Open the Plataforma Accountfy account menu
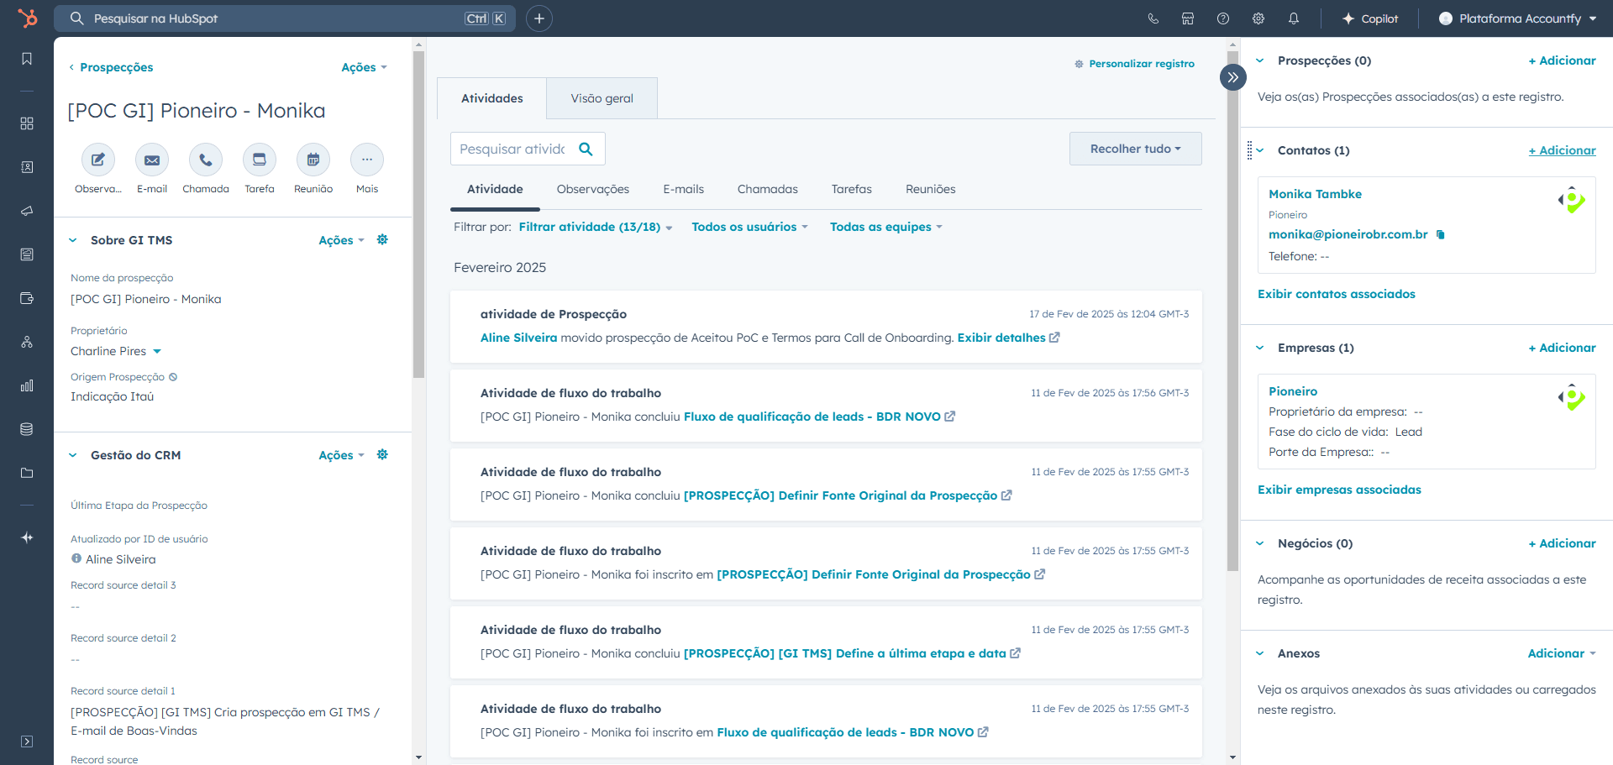This screenshot has height=765, width=1613. 1518,18
